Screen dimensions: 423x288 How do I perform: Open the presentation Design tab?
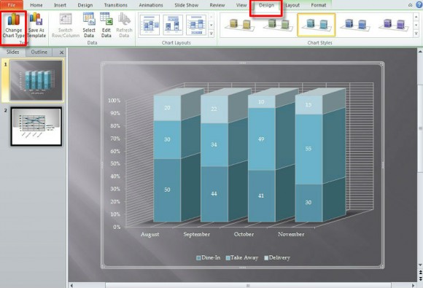click(x=85, y=5)
